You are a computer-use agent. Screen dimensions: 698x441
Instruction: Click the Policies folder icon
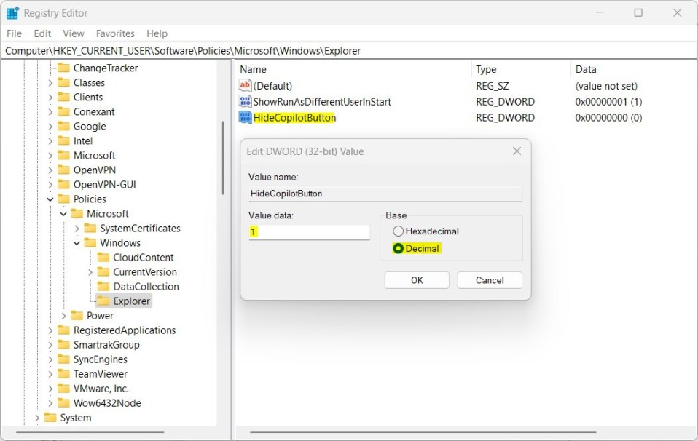tap(63, 199)
